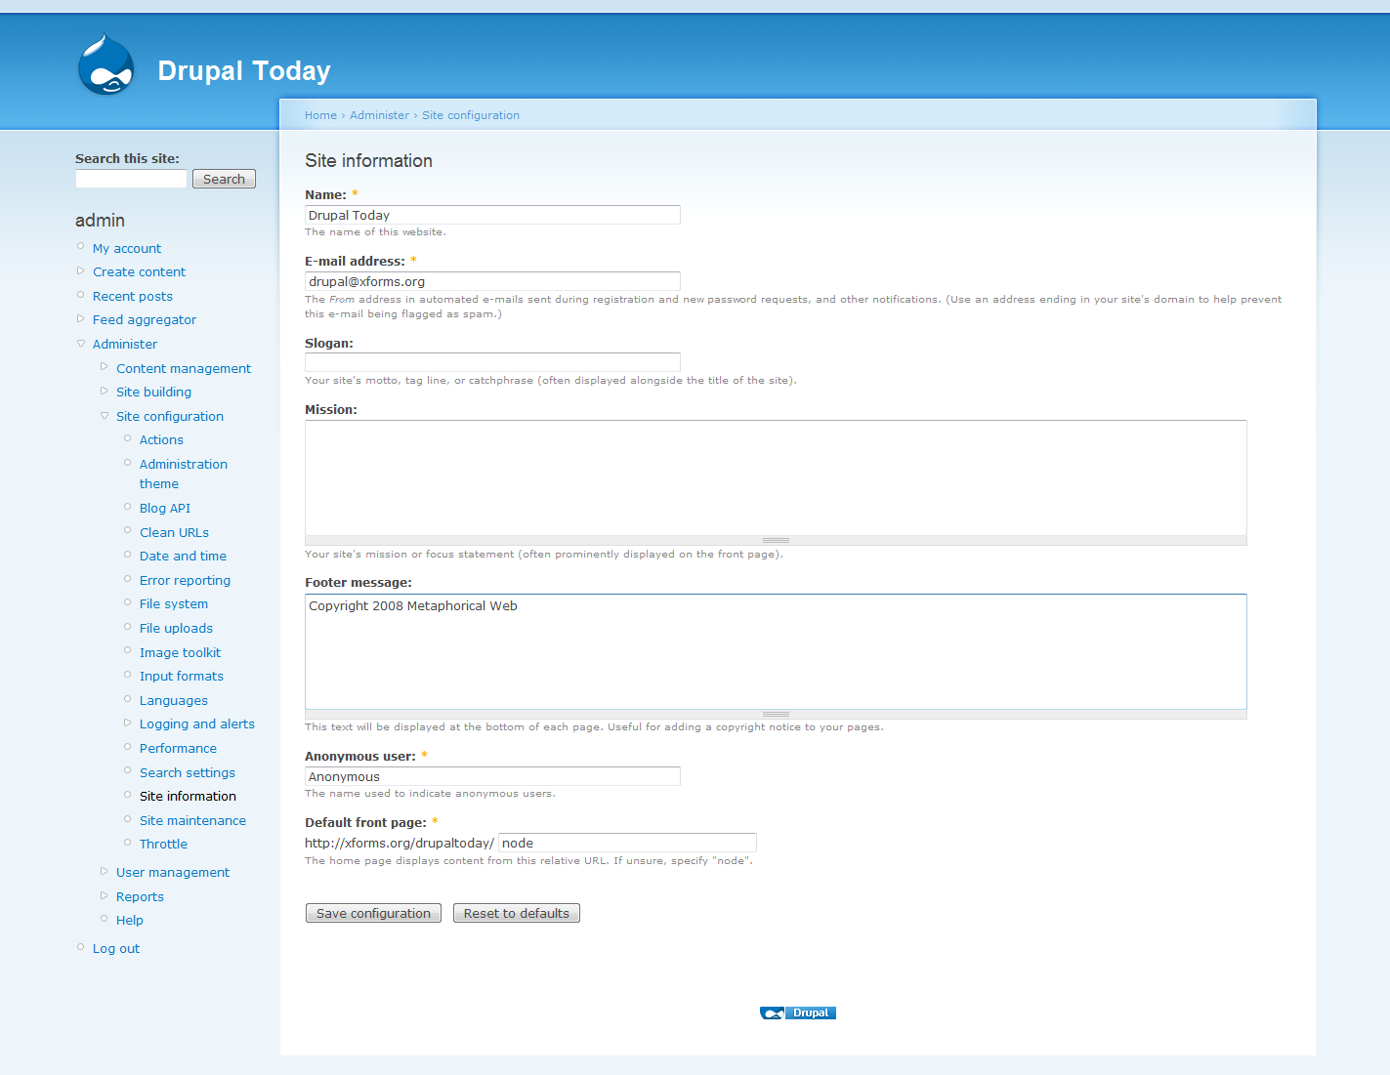The height and width of the screenshot is (1075, 1390).
Task: Open Clean URLs settings link
Action: [174, 532]
